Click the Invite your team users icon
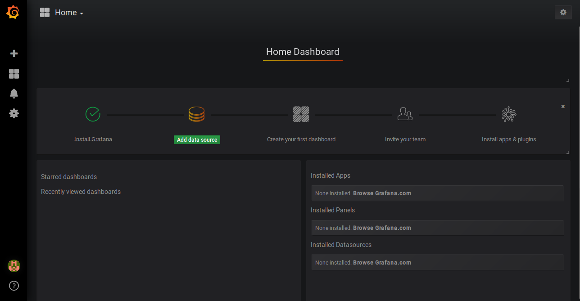Viewport: 580px width, 301px height. pyautogui.click(x=405, y=114)
